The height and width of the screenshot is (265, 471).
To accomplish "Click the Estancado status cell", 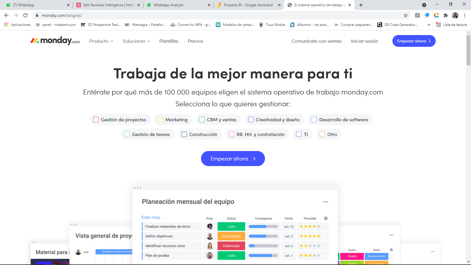I will tap(231, 246).
